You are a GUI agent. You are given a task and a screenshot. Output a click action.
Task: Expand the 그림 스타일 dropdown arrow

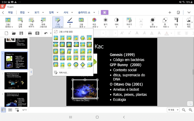(x=62, y=27)
